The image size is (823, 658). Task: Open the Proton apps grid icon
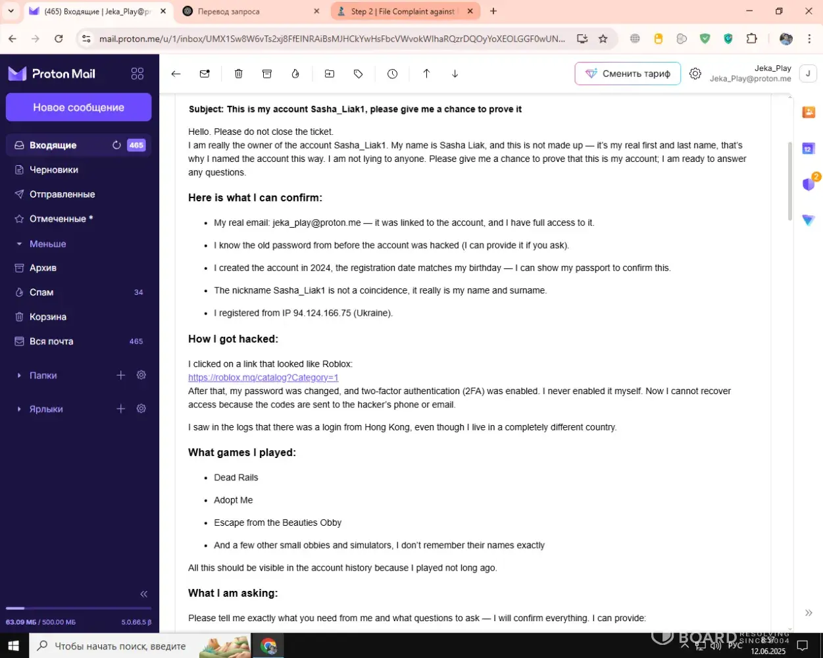coord(137,74)
